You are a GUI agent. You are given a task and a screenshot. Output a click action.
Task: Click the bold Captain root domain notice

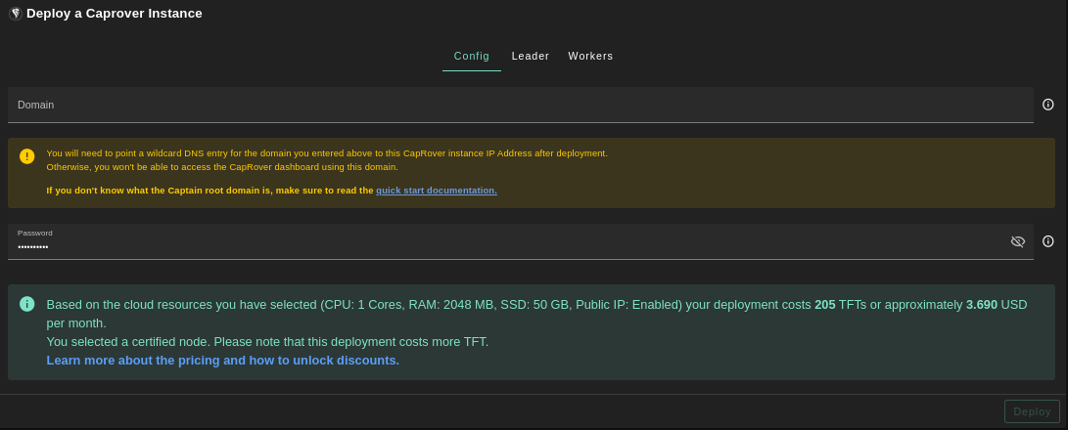tap(210, 191)
